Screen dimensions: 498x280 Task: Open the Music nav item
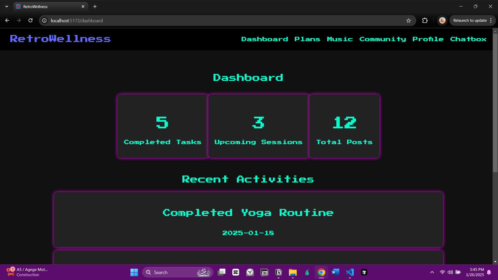click(x=340, y=39)
